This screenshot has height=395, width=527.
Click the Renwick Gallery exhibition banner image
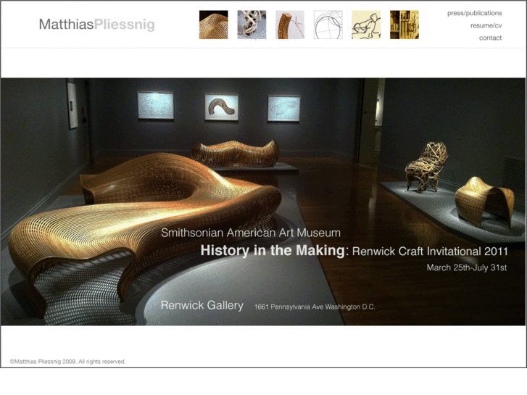click(x=263, y=201)
